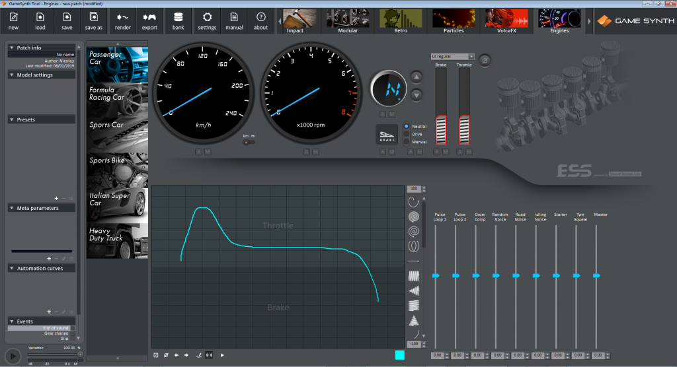Select the spiral curve shape icon
The width and height of the screenshot is (677, 367).
[x=413, y=232]
